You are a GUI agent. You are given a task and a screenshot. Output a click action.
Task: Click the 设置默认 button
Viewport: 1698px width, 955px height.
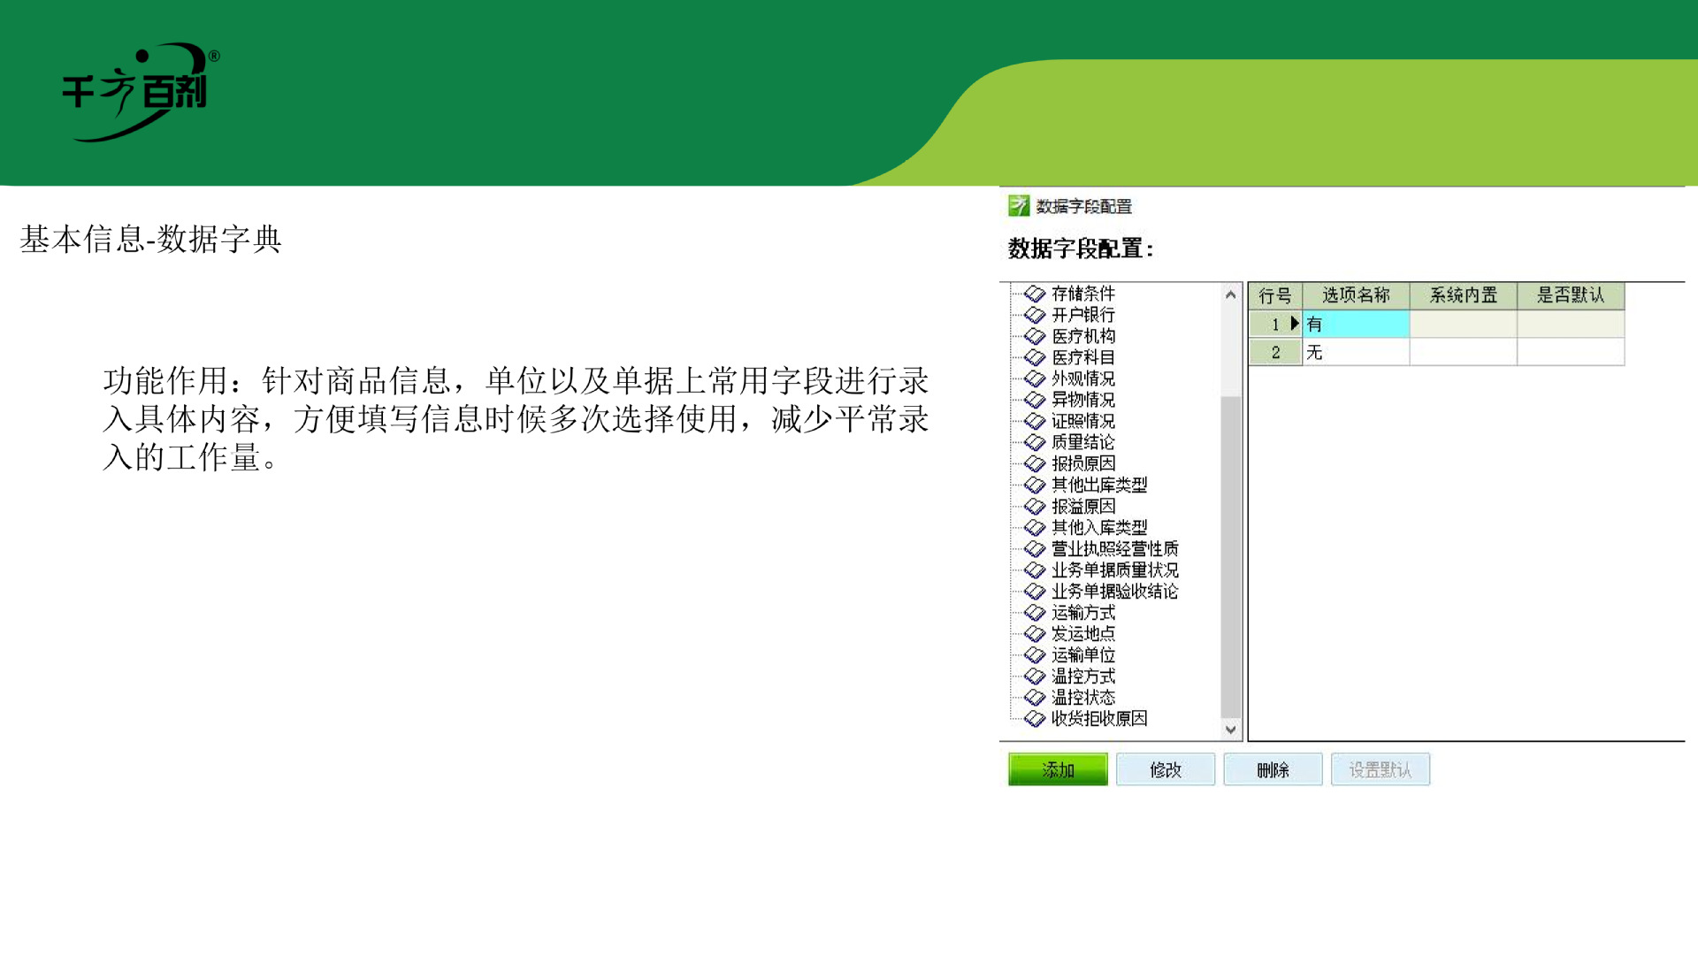(x=1381, y=769)
